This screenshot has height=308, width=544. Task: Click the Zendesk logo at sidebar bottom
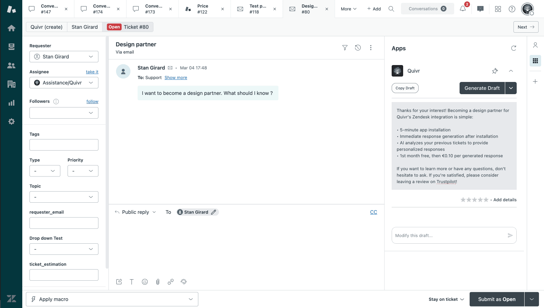coord(11,299)
